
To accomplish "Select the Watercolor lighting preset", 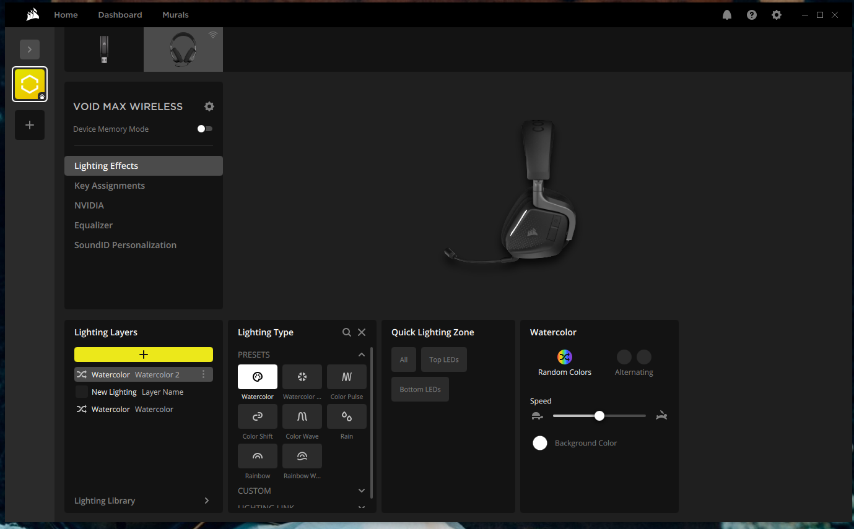I will pyautogui.click(x=257, y=377).
